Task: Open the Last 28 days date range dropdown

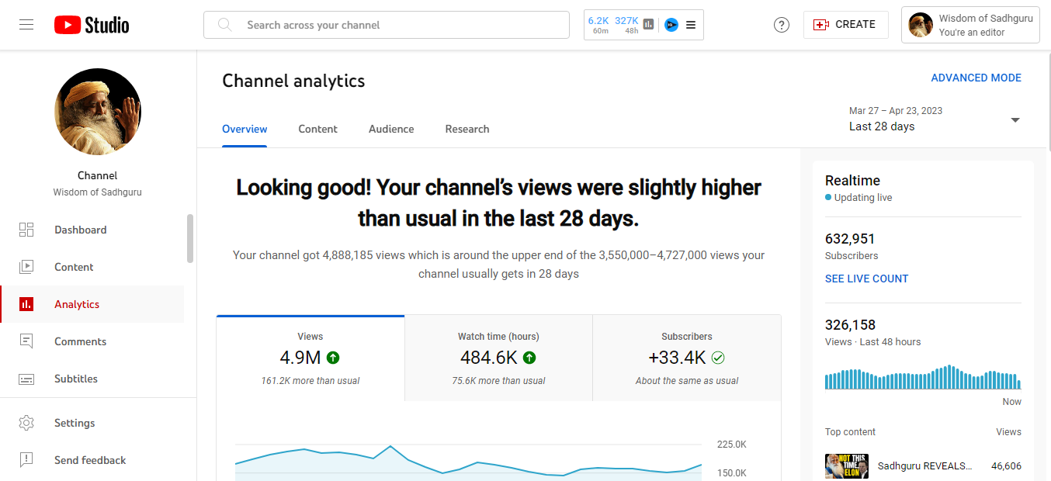Action: click(935, 119)
